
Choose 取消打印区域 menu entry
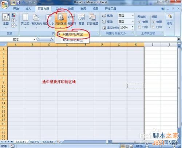coord(72,40)
